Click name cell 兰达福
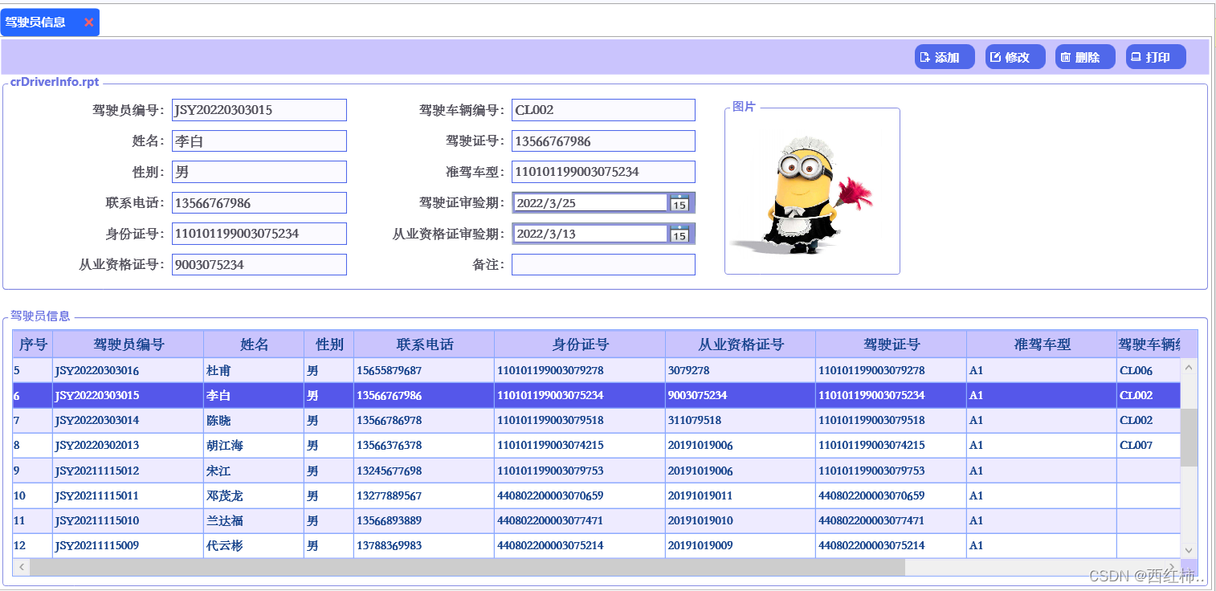The height and width of the screenshot is (591, 1216). coord(254,520)
